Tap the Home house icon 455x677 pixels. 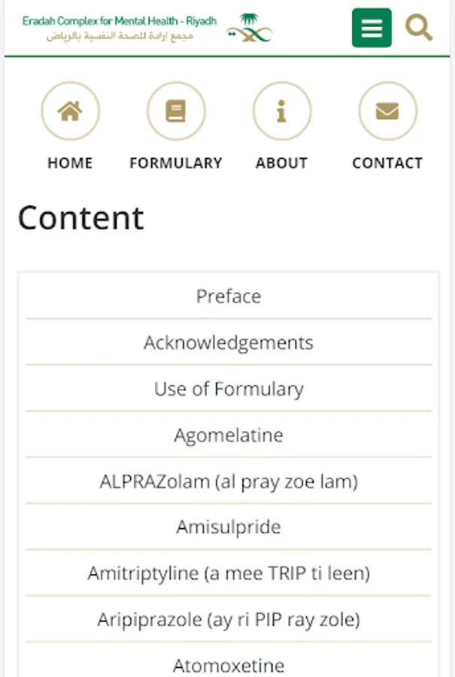click(x=70, y=111)
